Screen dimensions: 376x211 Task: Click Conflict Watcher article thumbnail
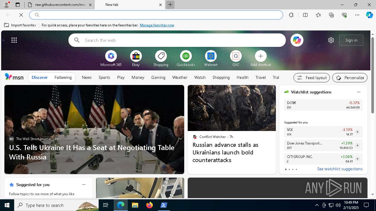(232, 108)
